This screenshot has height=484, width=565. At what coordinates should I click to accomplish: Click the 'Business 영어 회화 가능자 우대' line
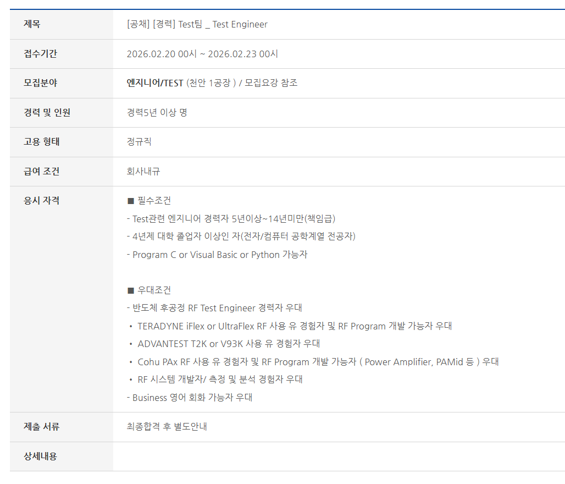tap(190, 398)
